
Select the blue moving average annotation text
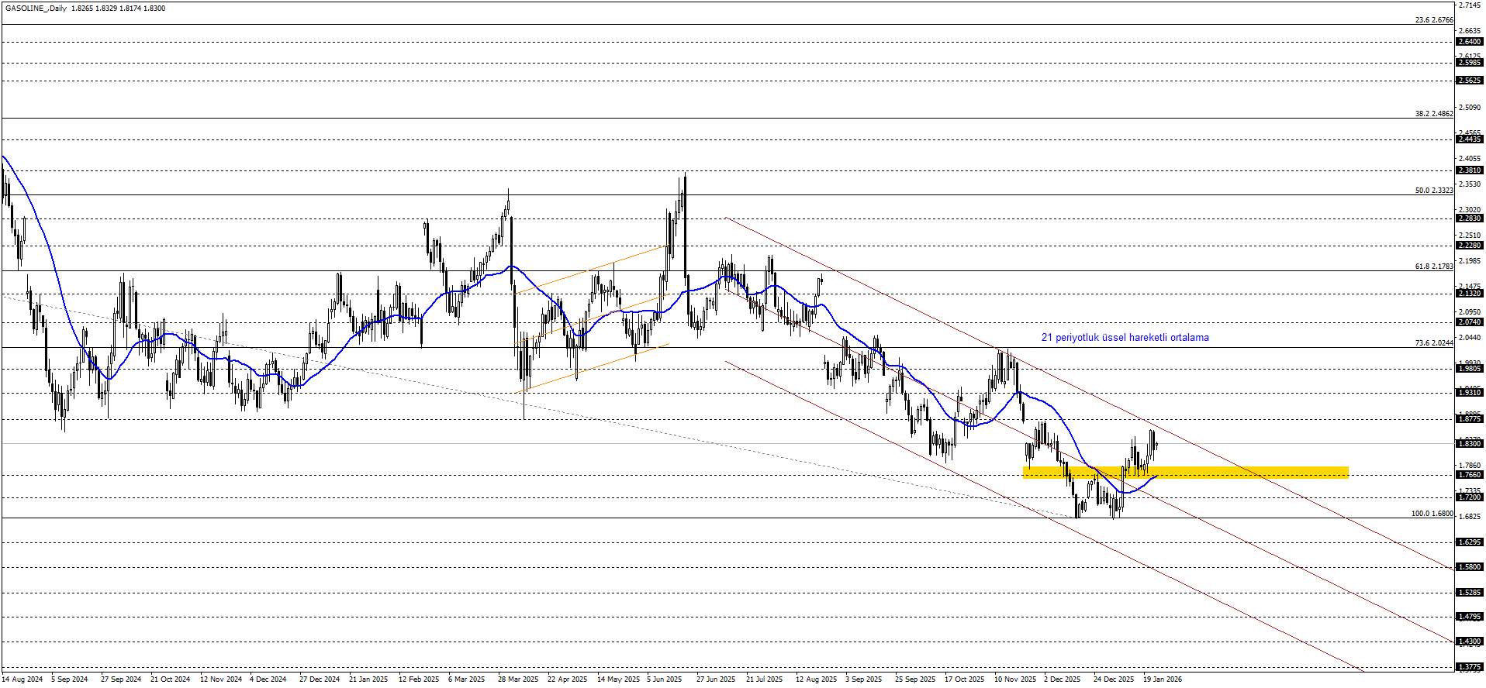click(x=1125, y=338)
